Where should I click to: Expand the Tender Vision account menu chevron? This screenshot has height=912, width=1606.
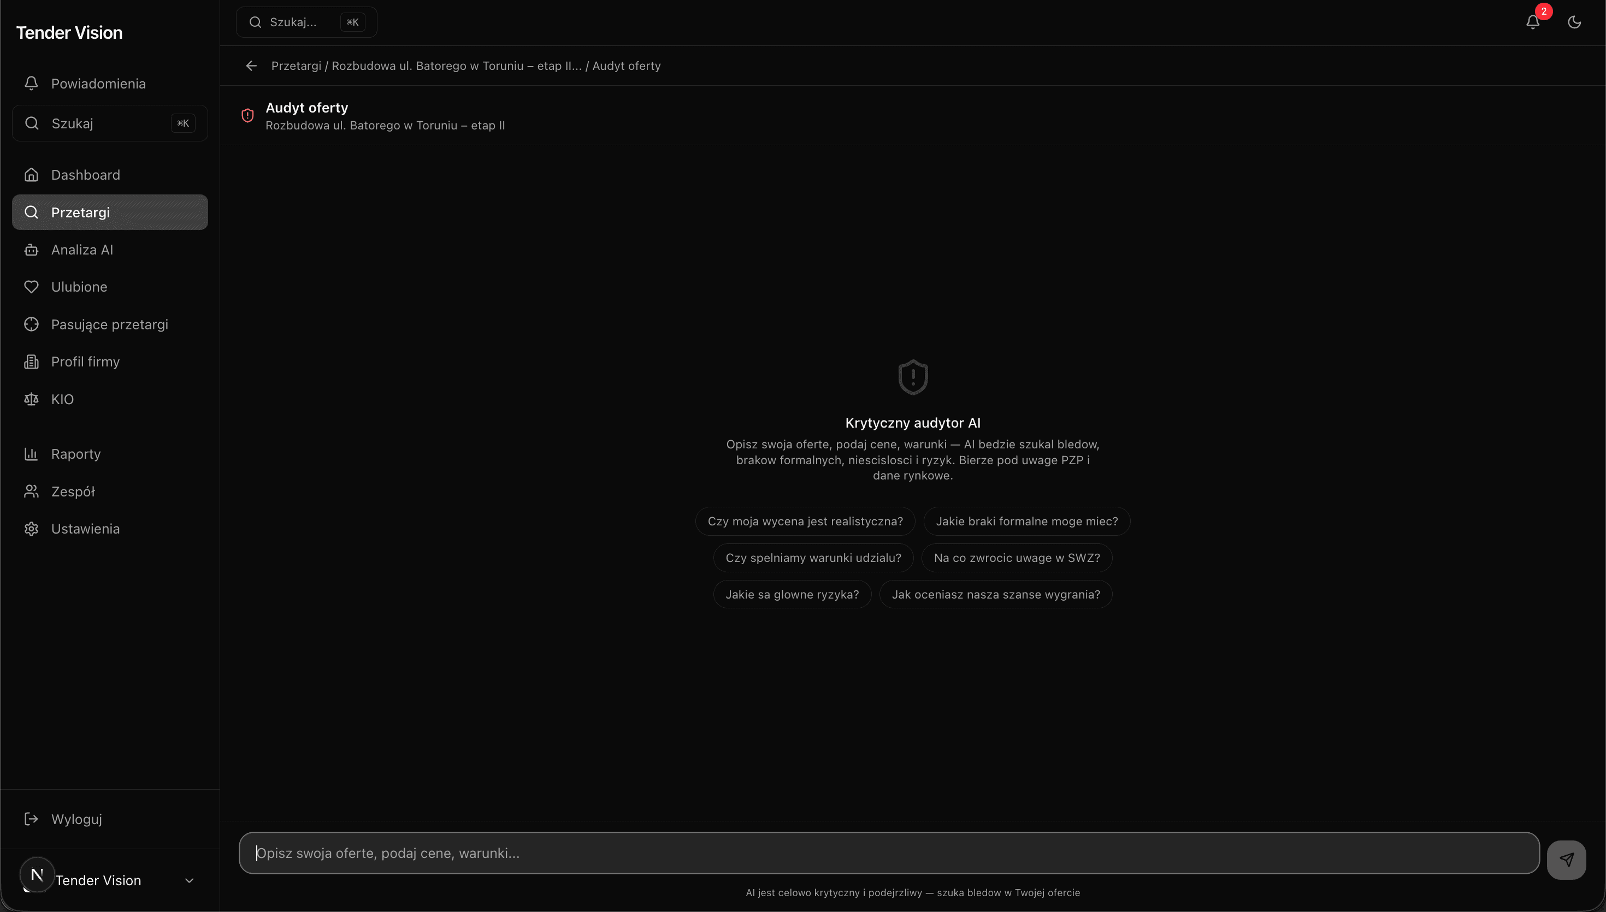click(x=189, y=880)
